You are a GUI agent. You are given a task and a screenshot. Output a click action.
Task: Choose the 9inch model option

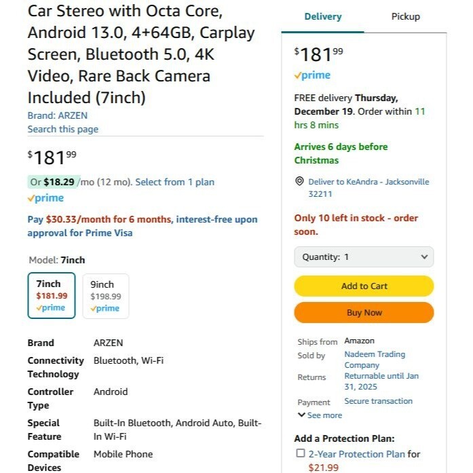click(x=105, y=295)
